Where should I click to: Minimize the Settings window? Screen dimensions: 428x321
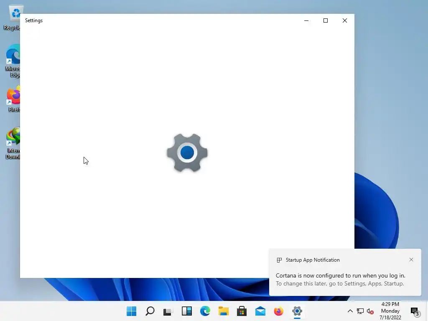pos(306,20)
